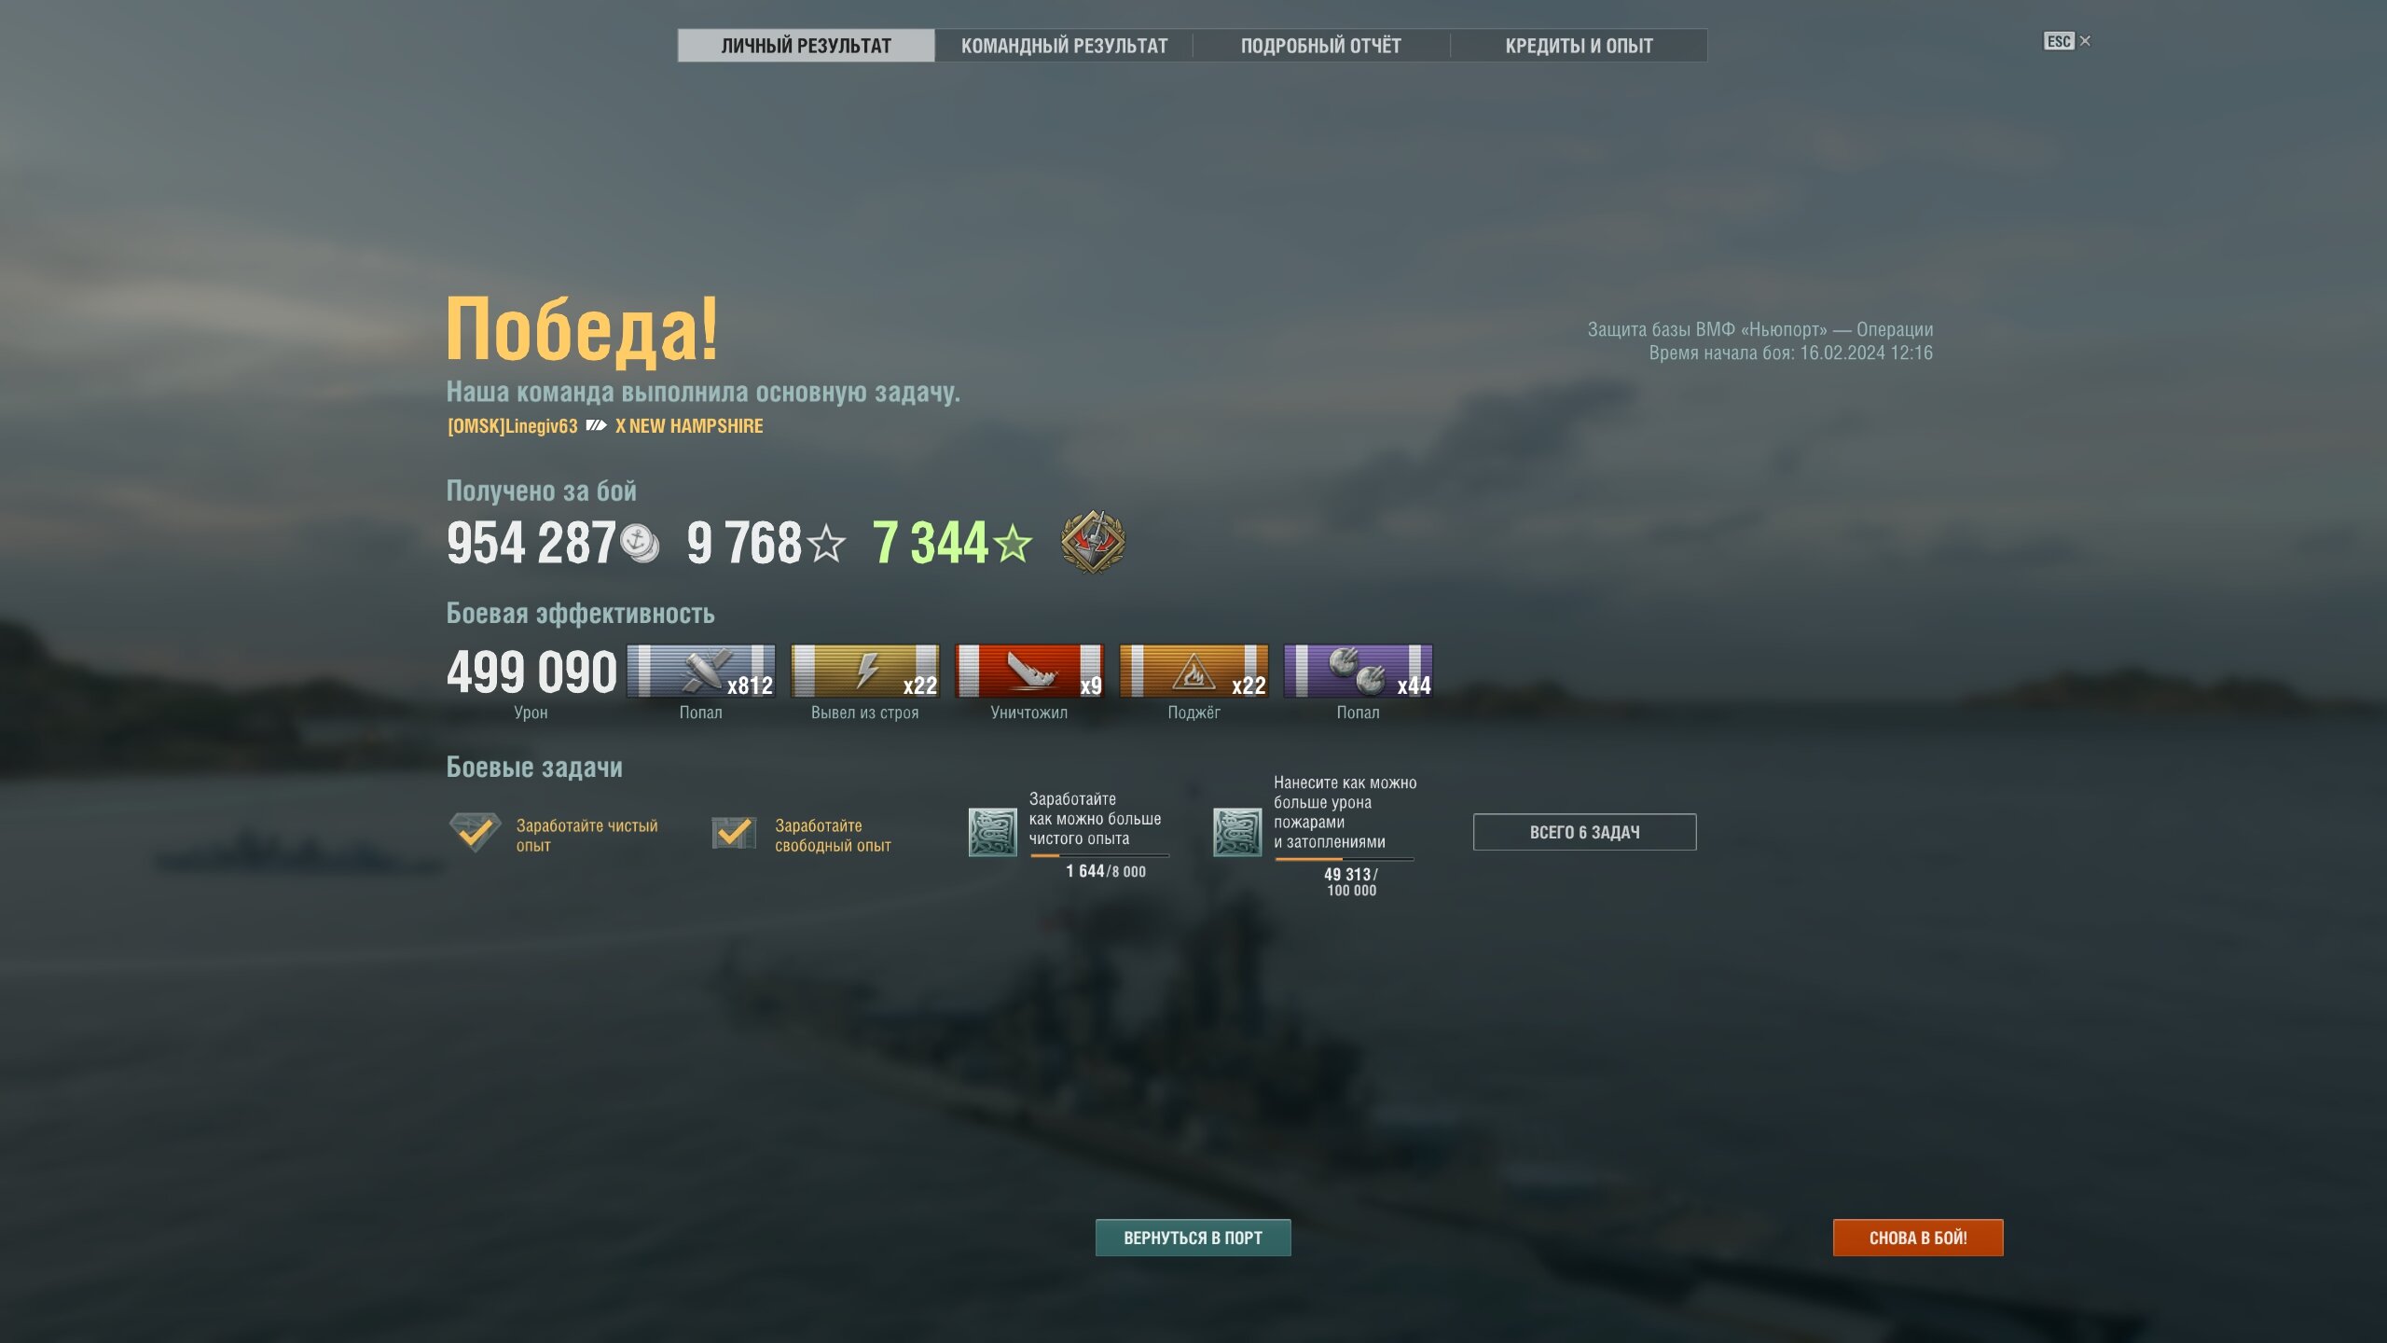The height and width of the screenshot is (1343, 2387).
Task: Select completed pure experience task checkmark
Action: [476, 832]
